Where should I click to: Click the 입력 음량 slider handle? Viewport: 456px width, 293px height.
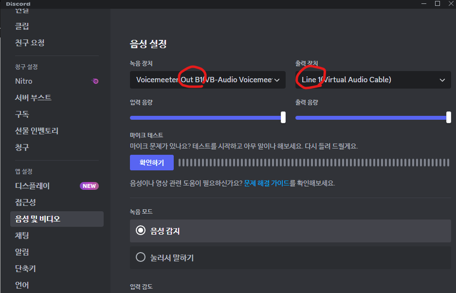(283, 118)
